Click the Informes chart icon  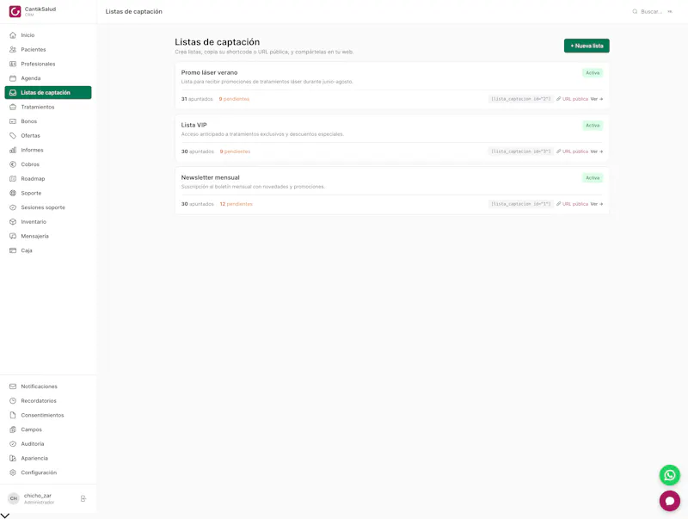(13, 150)
